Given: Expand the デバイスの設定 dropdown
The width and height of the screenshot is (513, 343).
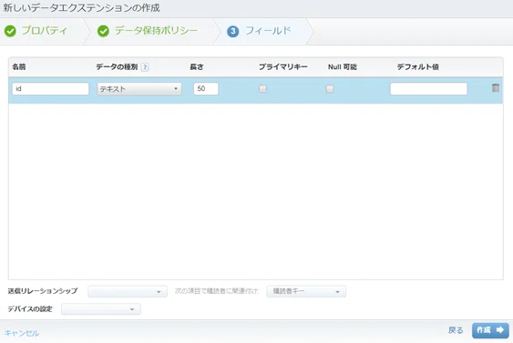Looking at the screenshot, I should point(101,309).
